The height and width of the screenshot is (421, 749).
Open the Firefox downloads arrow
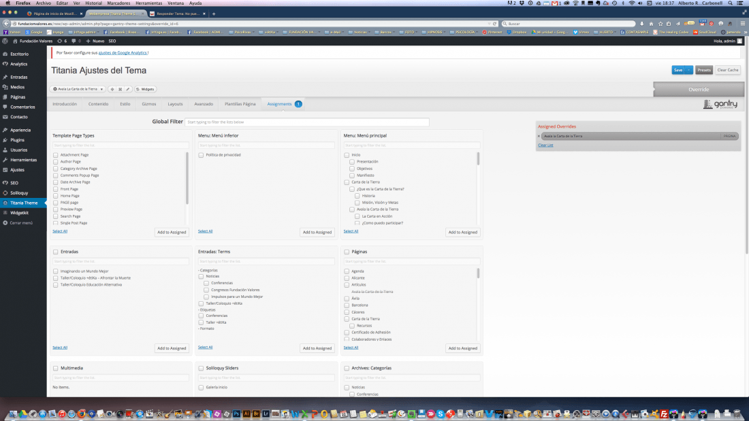coord(641,23)
